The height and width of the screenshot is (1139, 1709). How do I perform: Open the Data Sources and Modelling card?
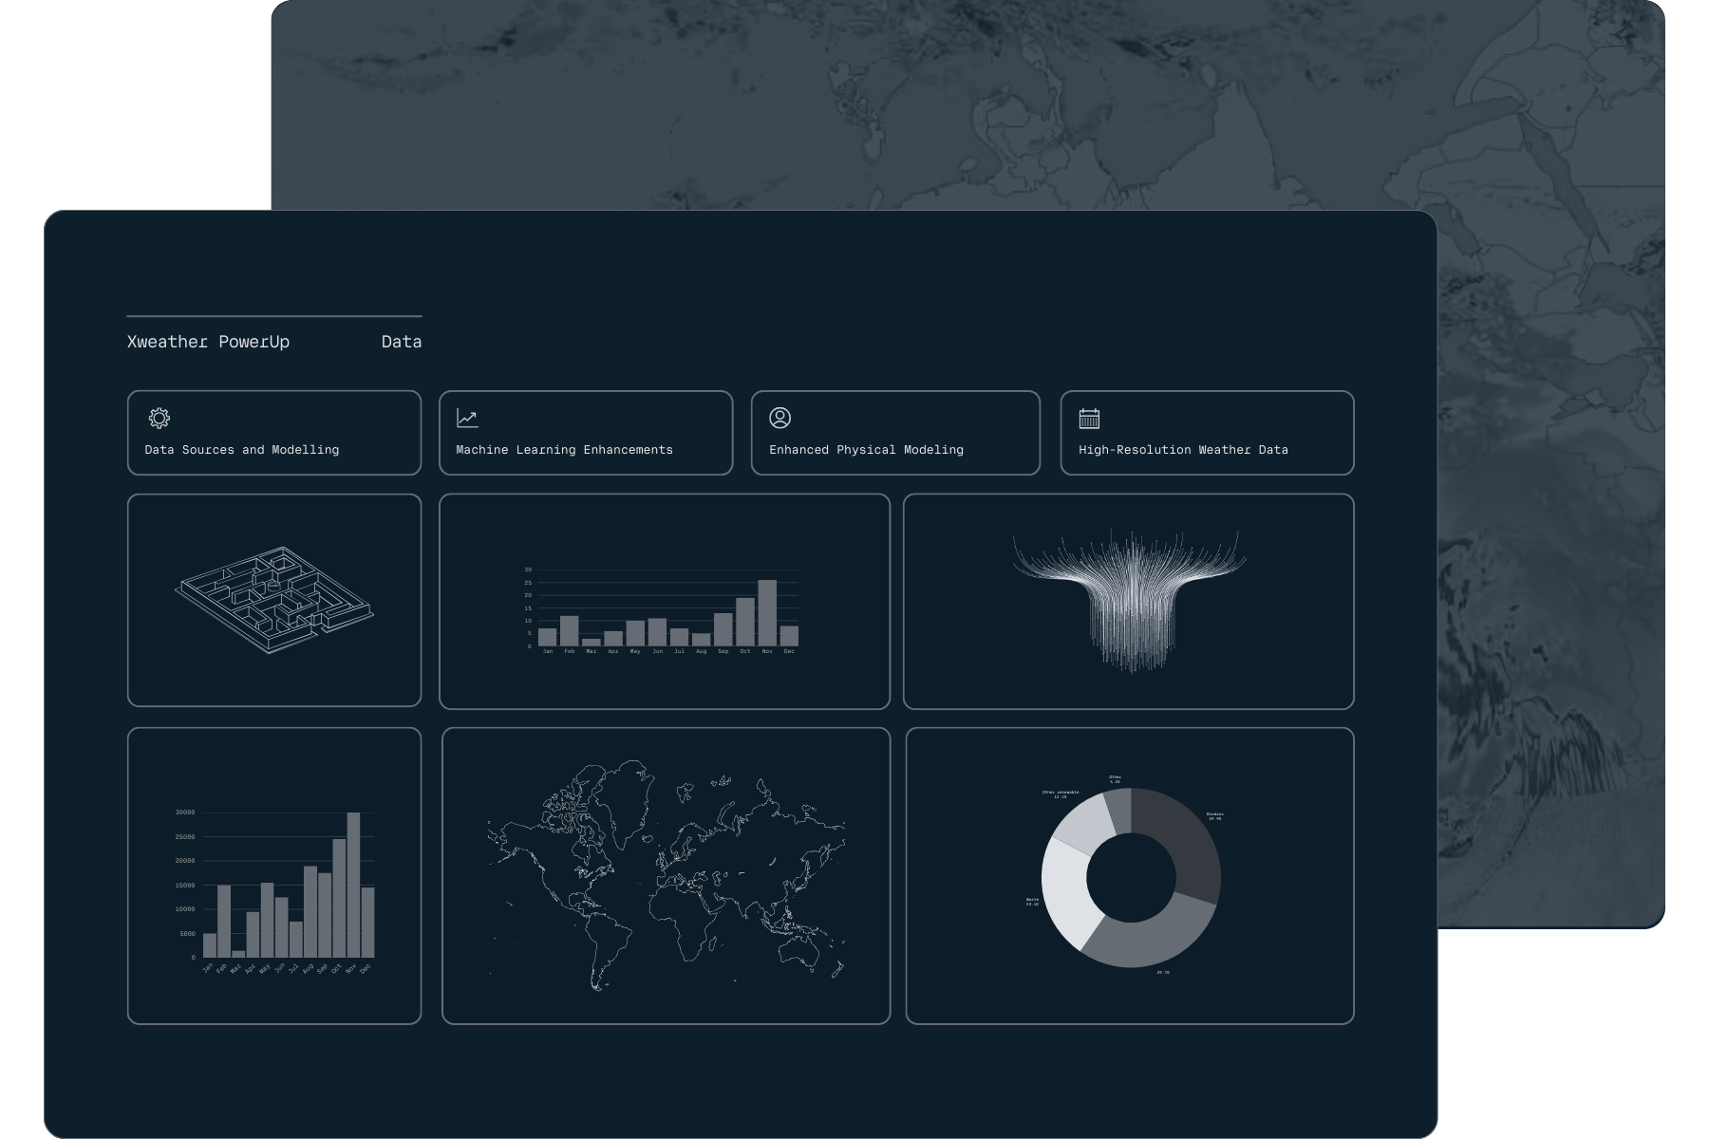tap(273, 433)
